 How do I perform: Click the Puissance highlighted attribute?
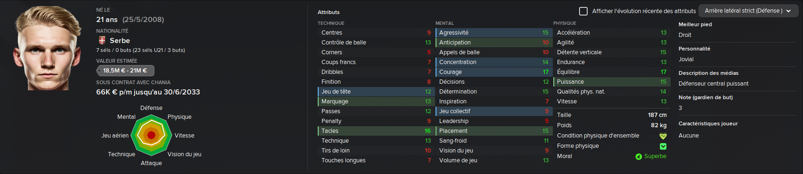click(611, 82)
